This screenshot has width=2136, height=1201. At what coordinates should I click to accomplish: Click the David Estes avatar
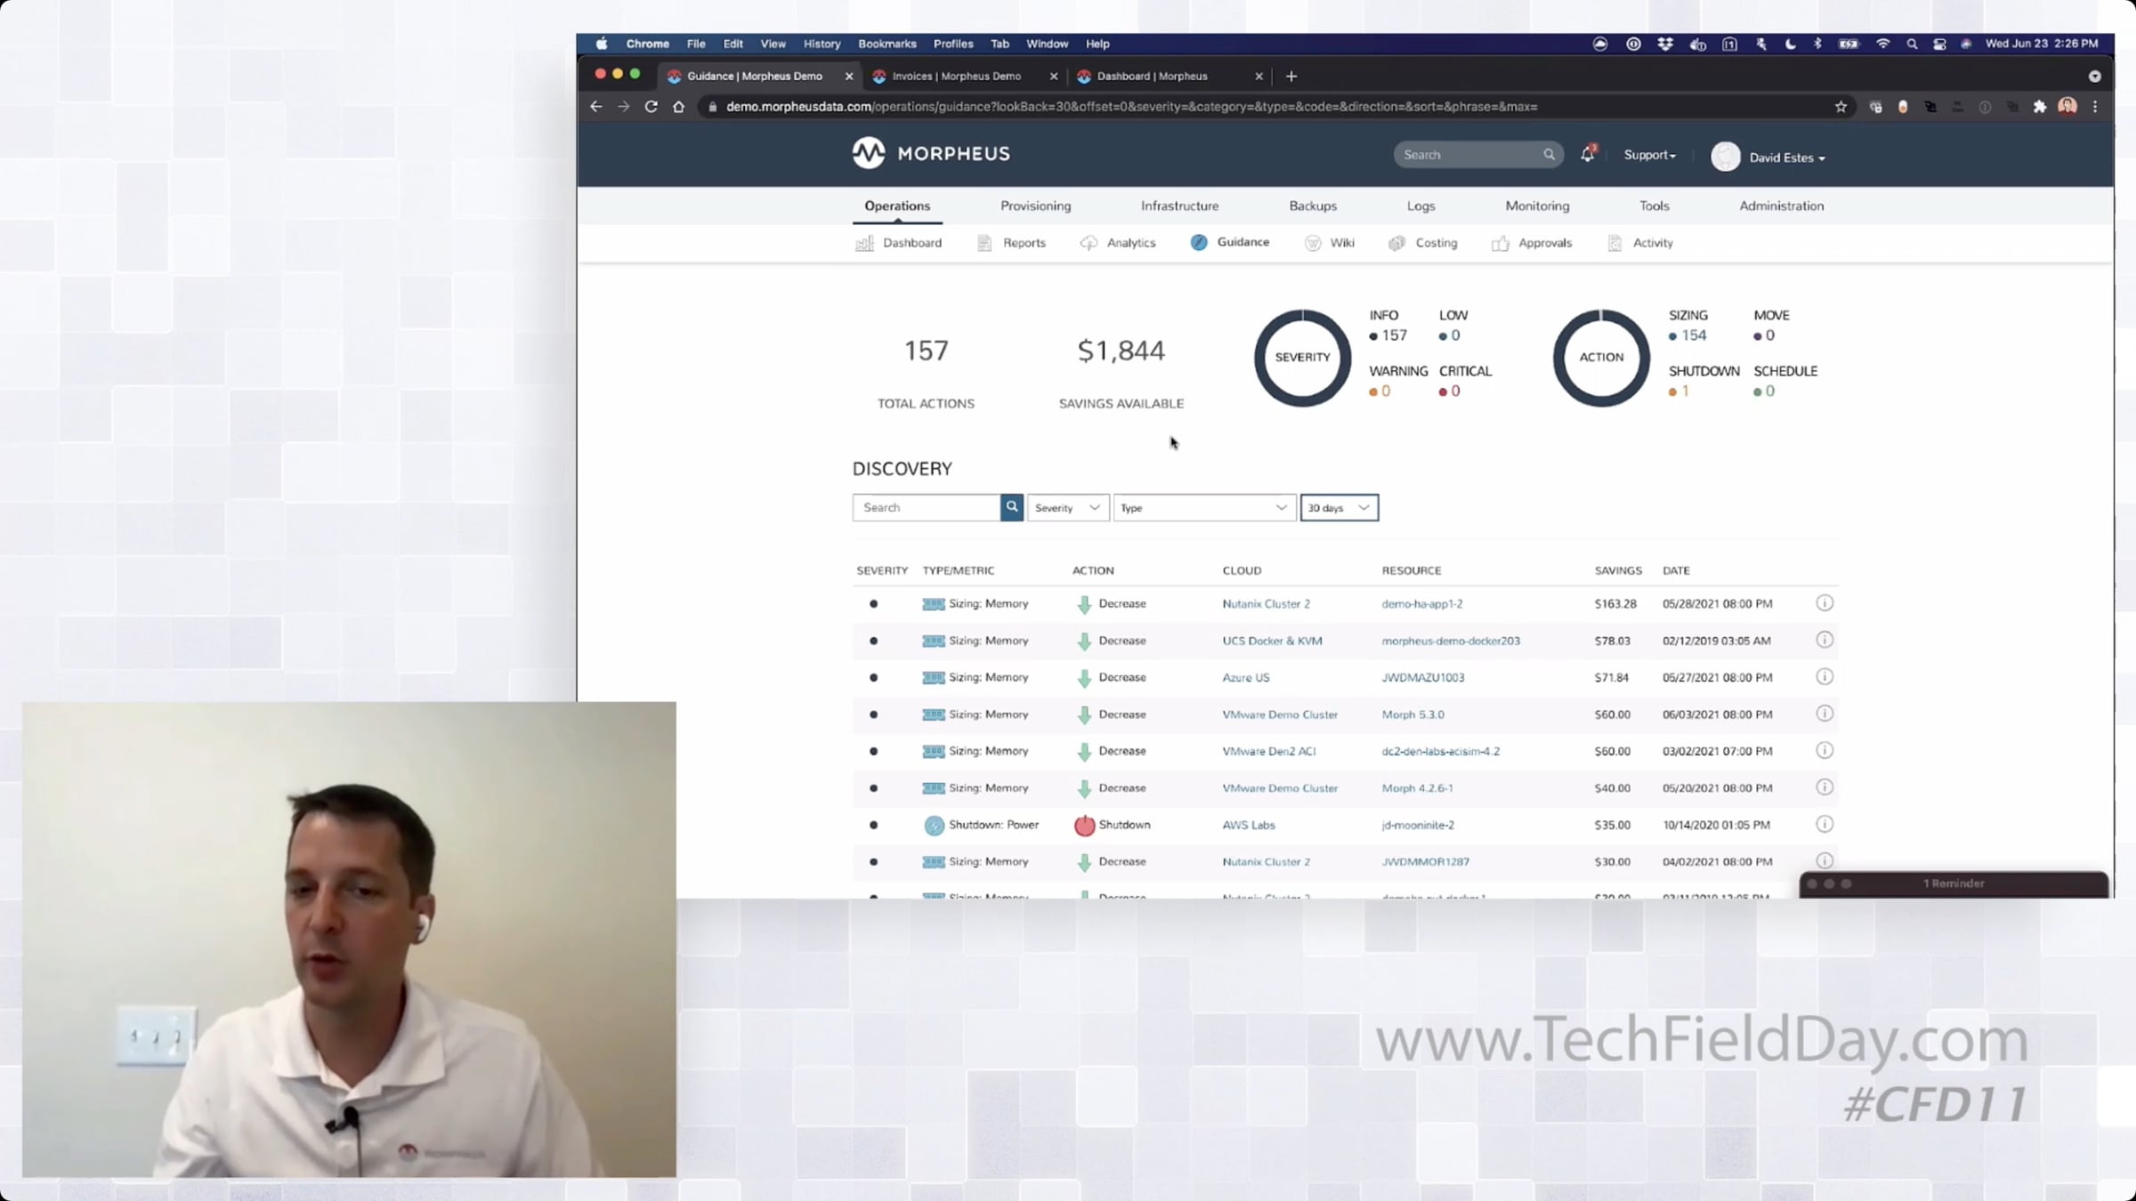coord(1726,157)
